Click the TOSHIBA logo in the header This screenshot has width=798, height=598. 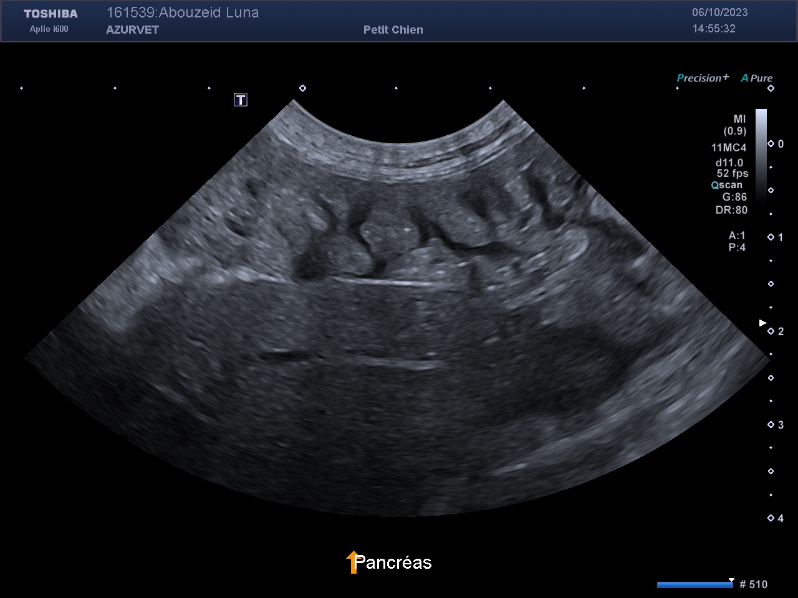50,14
